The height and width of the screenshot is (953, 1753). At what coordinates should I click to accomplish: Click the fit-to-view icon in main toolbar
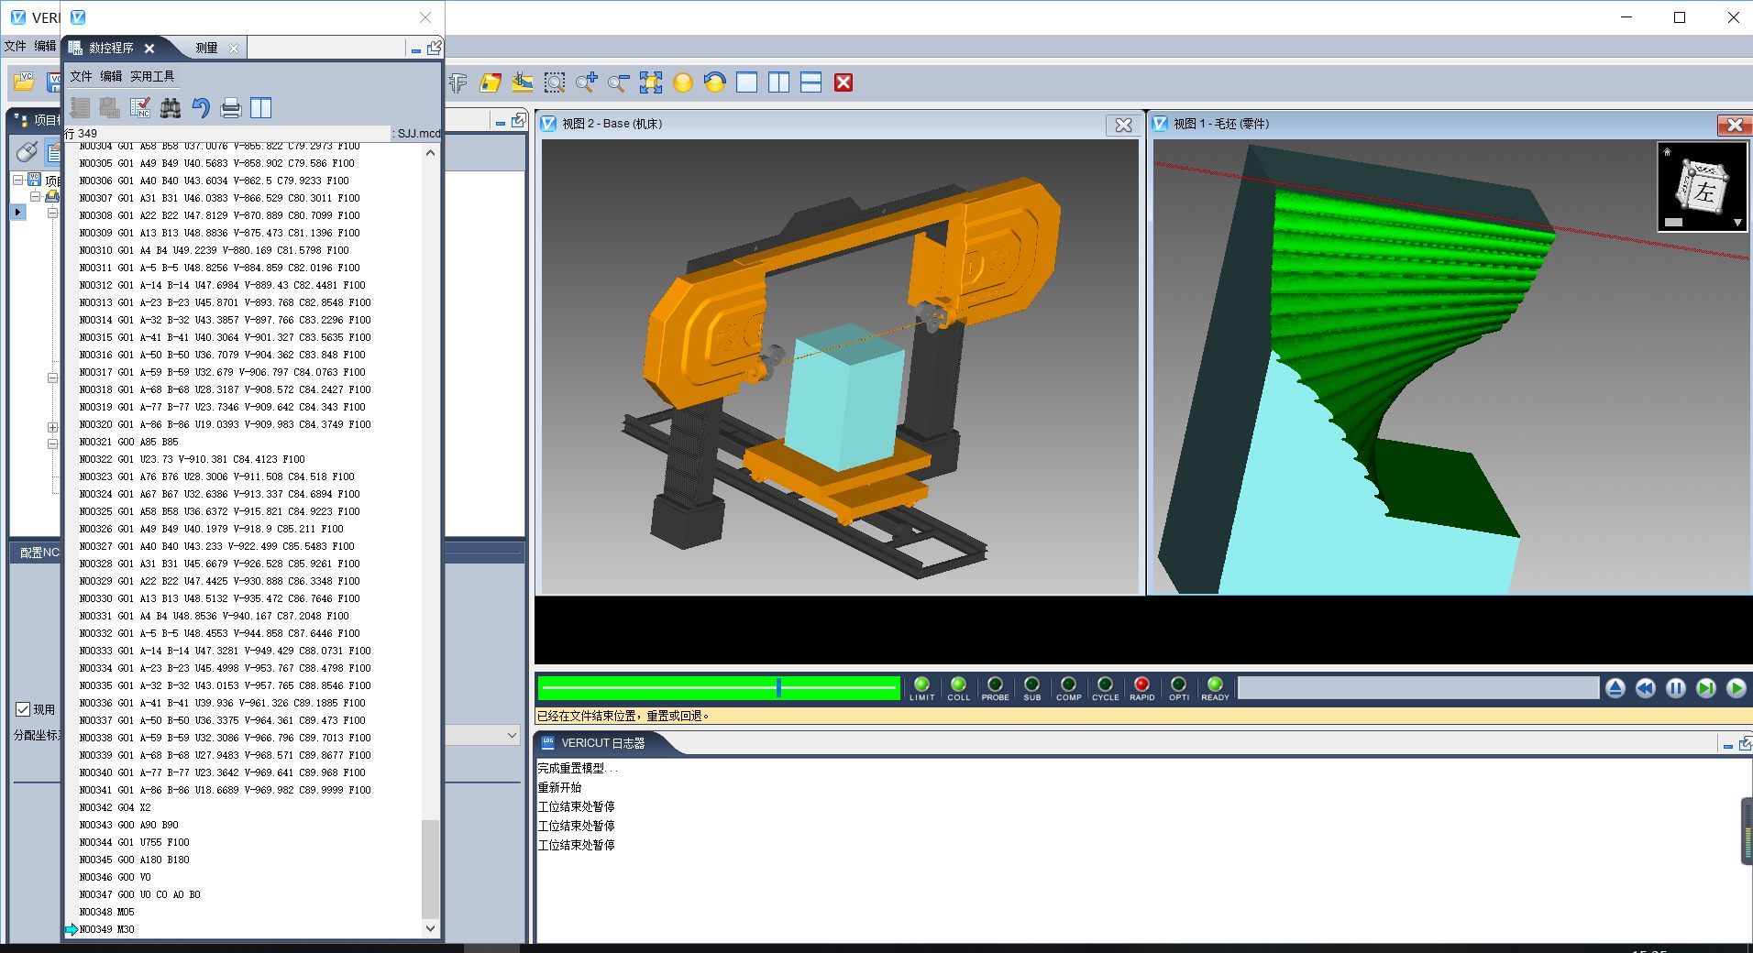click(651, 83)
